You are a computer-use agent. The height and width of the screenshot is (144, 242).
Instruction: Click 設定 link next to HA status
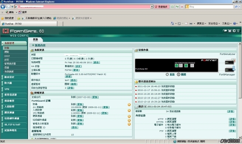coord(78,66)
